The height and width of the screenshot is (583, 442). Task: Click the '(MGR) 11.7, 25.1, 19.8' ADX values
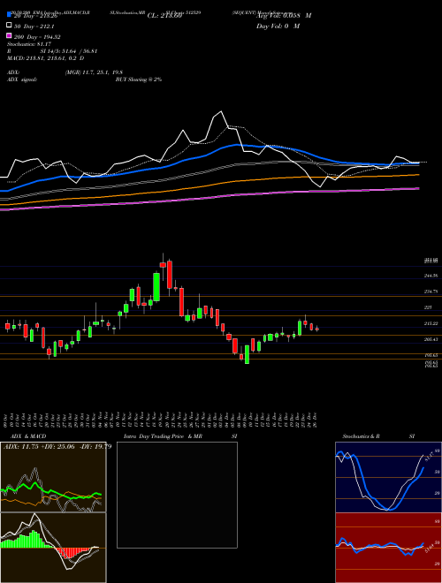[94, 72]
